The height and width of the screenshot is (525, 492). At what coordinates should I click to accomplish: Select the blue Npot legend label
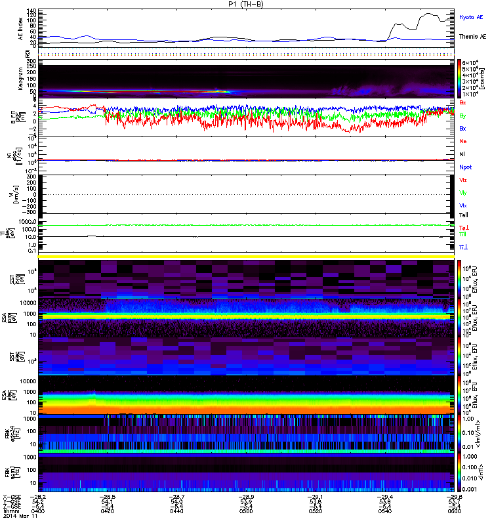pos(465,167)
